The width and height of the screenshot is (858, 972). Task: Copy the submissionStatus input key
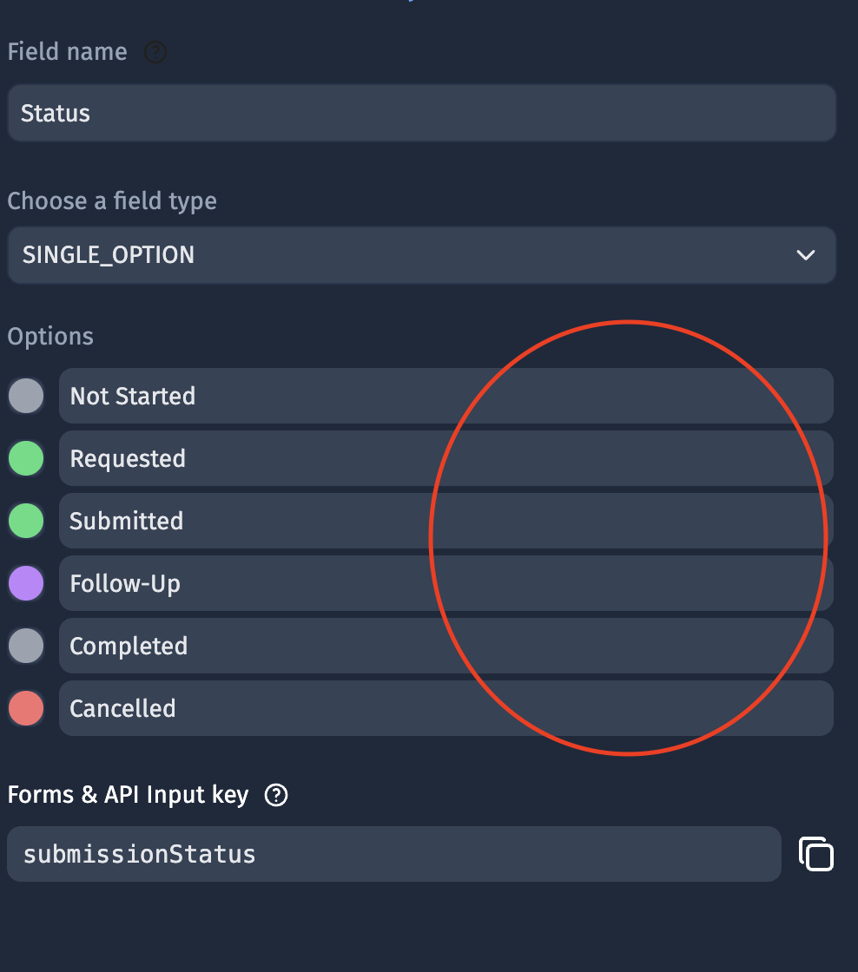click(x=815, y=854)
